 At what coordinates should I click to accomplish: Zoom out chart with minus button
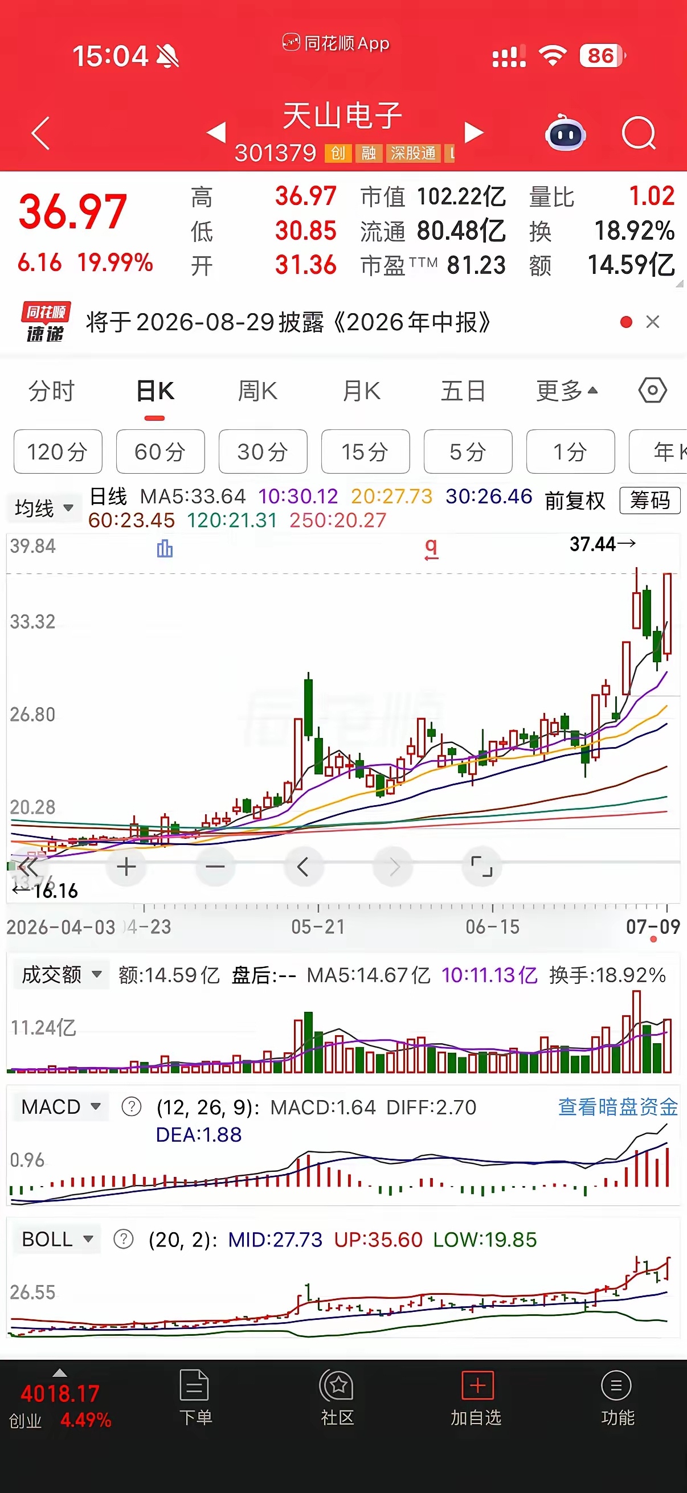215,867
